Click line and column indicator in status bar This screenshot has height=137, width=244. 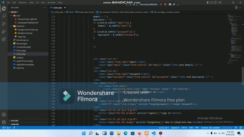[x=164, y=128]
